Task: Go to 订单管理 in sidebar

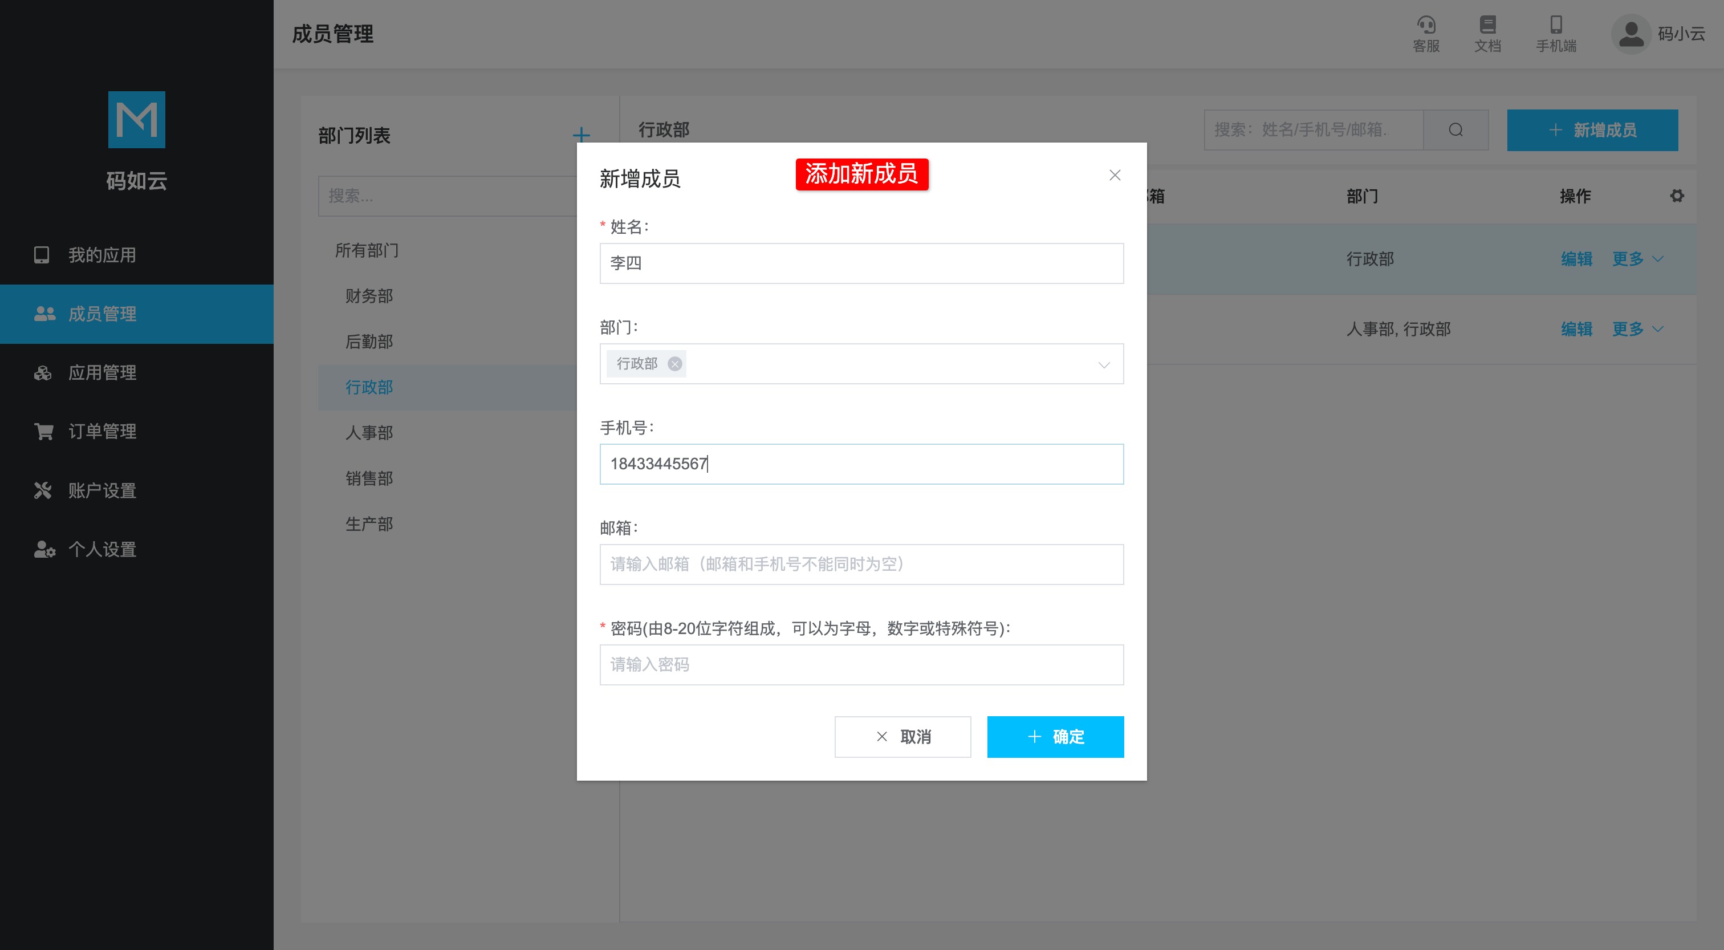Action: click(x=136, y=432)
